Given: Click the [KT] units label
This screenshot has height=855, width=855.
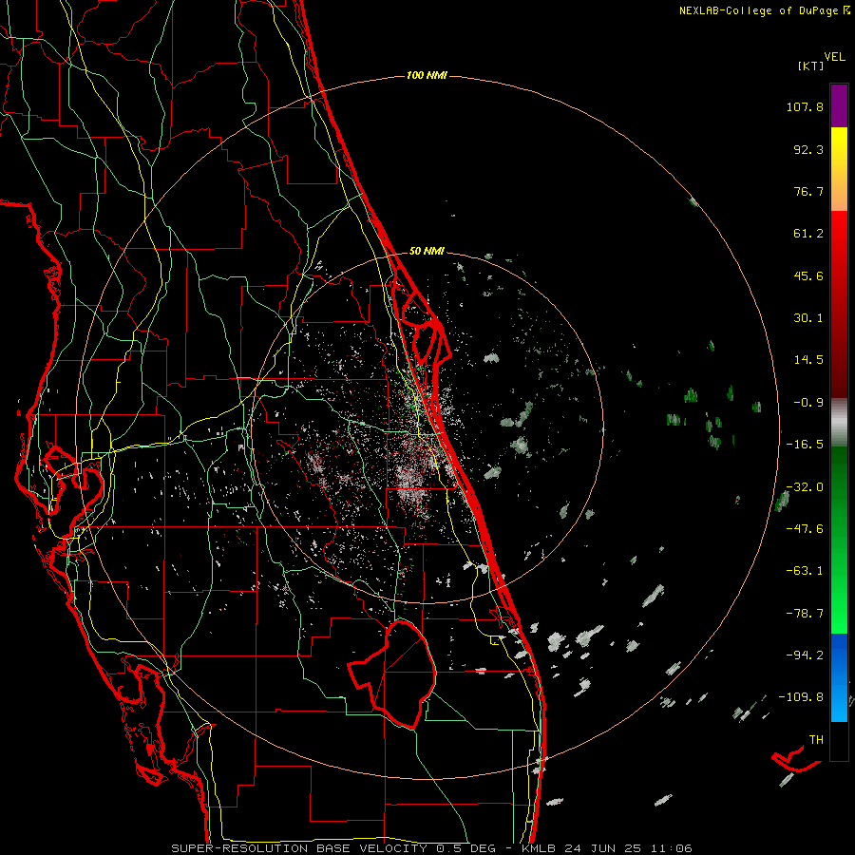Looking at the screenshot, I should tap(810, 66).
